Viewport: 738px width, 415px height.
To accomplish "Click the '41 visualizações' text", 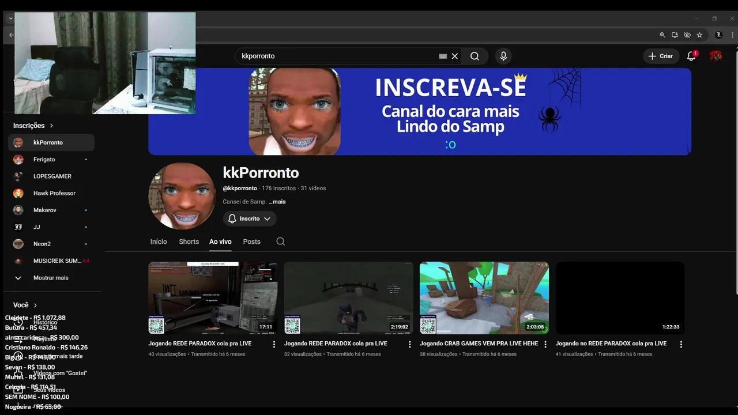I will [574, 354].
